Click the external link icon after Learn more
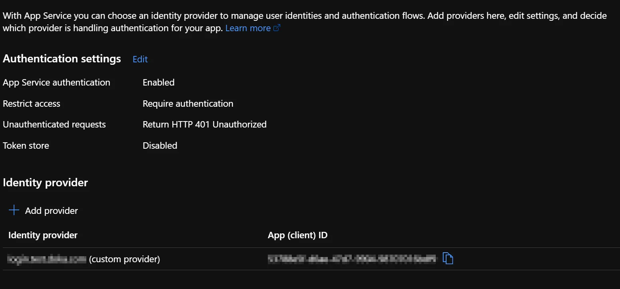Viewport: 620px width, 289px height. pos(277,28)
